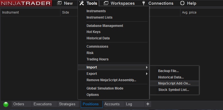The image size is (223, 110).
Task: Import a NinjaScript Add-On
Action: coord(174,83)
